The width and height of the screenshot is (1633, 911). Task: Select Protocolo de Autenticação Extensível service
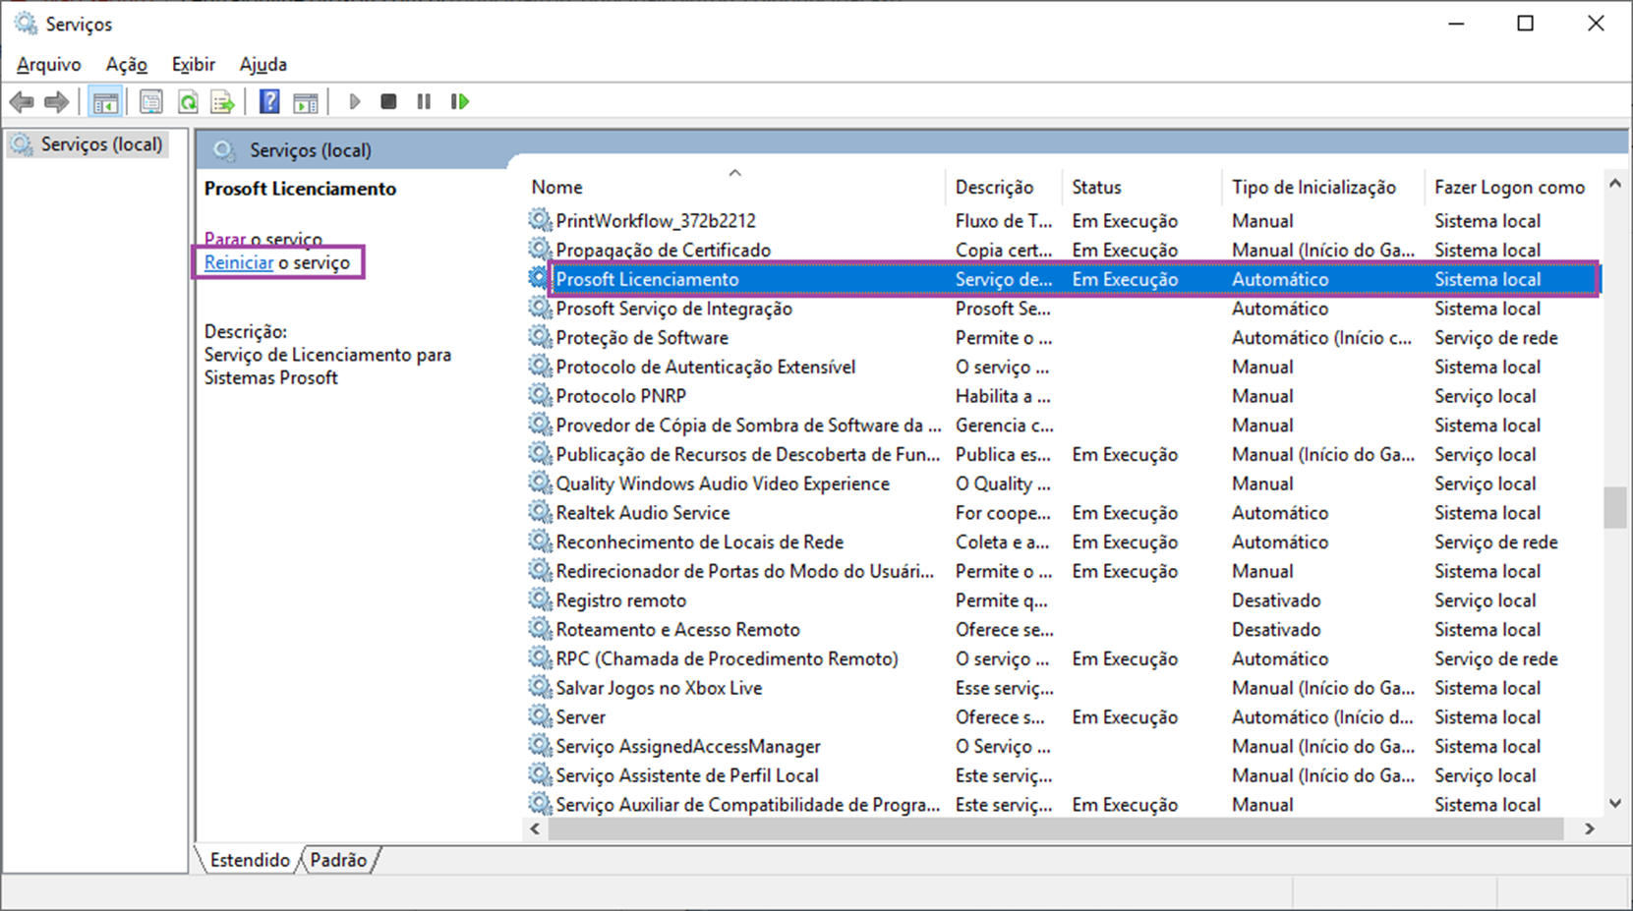pyautogui.click(x=706, y=367)
